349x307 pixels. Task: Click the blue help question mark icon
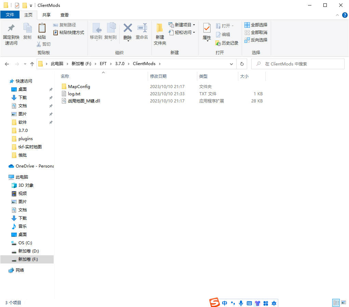345,15
